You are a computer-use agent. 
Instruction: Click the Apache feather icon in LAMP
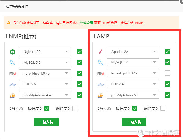point(101,52)
